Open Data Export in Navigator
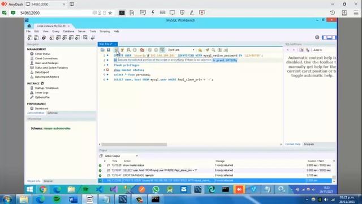The width and height of the screenshot is (362, 204). pyautogui.click(x=42, y=73)
